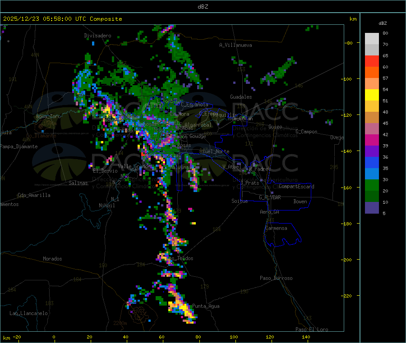Click the V_Atuel place label
406x343 pixels.
coord(232,167)
